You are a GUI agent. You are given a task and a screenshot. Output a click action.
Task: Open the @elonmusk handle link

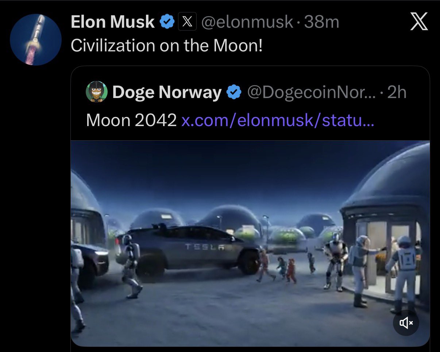pos(247,23)
